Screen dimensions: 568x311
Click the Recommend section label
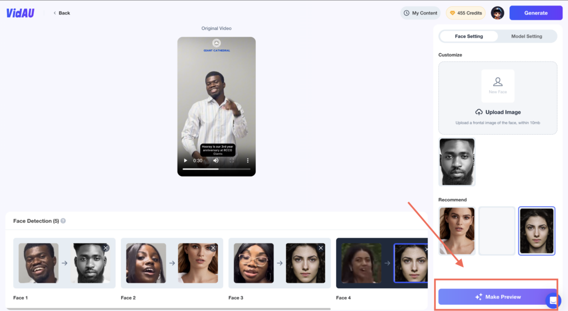(x=453, y=200)
